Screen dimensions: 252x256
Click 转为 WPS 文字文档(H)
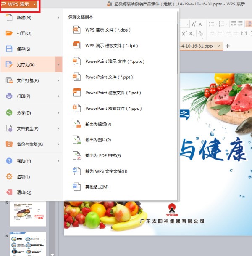tap(106, 171)
